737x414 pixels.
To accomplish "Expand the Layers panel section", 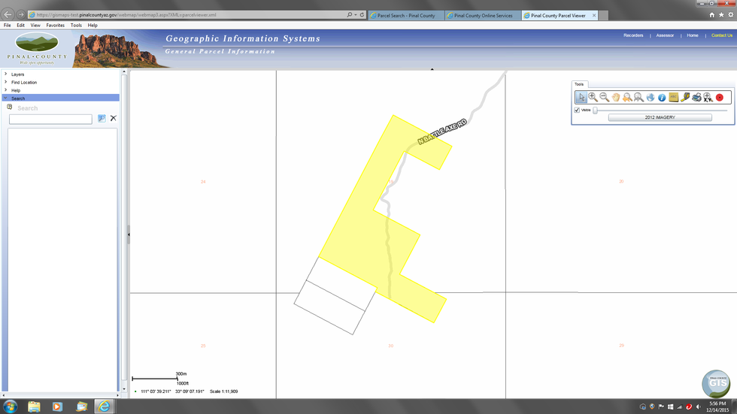I will click(x=17, y=74).
